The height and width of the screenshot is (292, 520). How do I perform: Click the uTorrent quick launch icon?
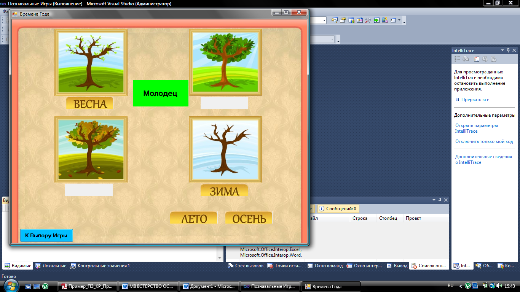(45, 286)
